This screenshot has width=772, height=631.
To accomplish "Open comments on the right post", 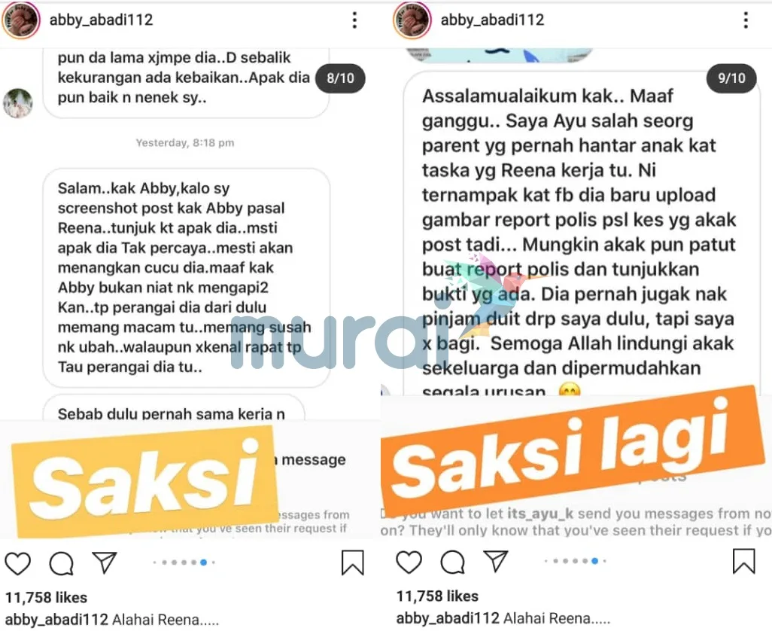I will pyautogui.click(x=453, y=562).
